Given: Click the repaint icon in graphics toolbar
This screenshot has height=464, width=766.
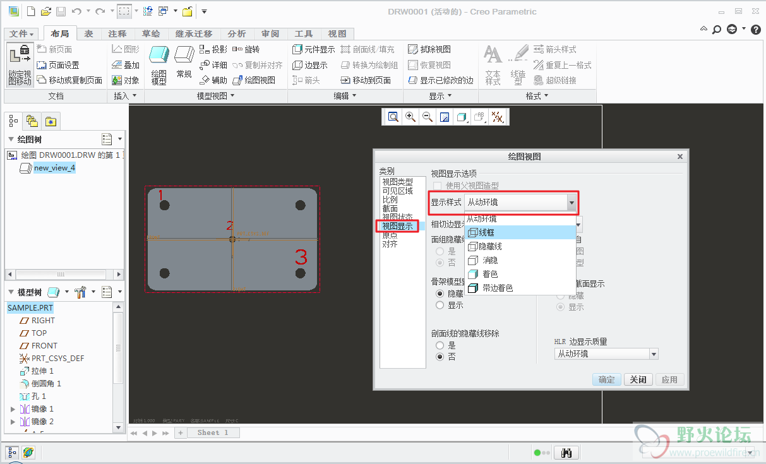Looking at the screenshot, I should click(445, 117).
